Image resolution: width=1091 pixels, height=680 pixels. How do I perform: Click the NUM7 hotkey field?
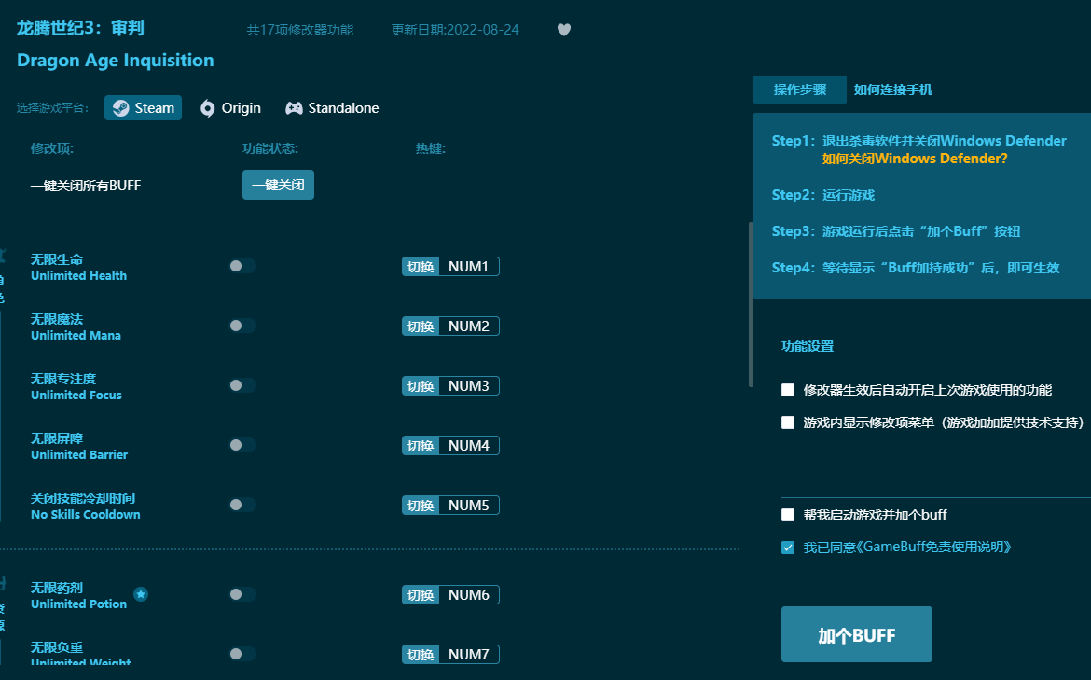469,655
